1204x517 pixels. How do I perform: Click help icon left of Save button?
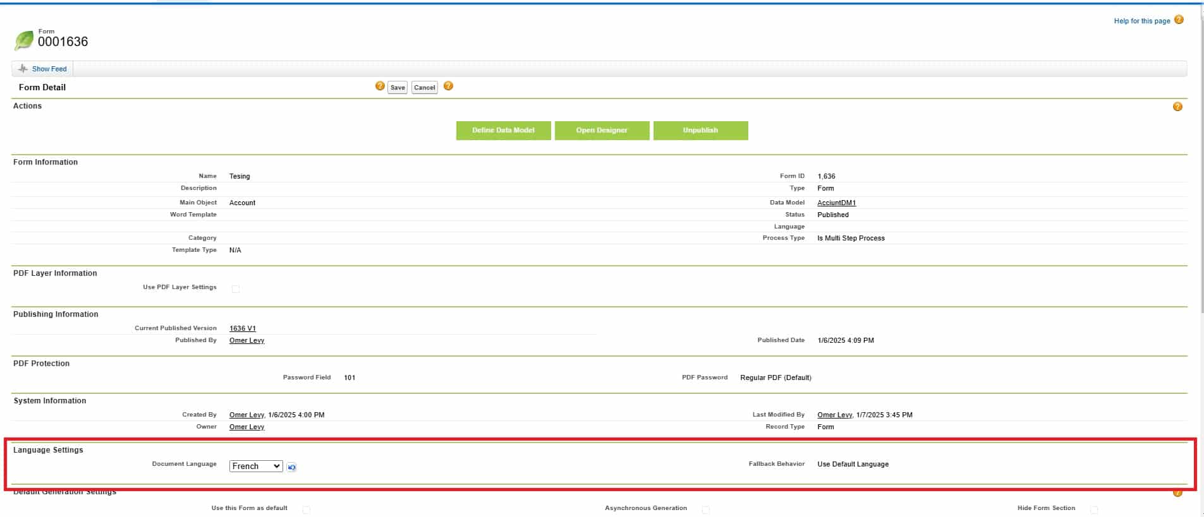click(x=380, y=86)
